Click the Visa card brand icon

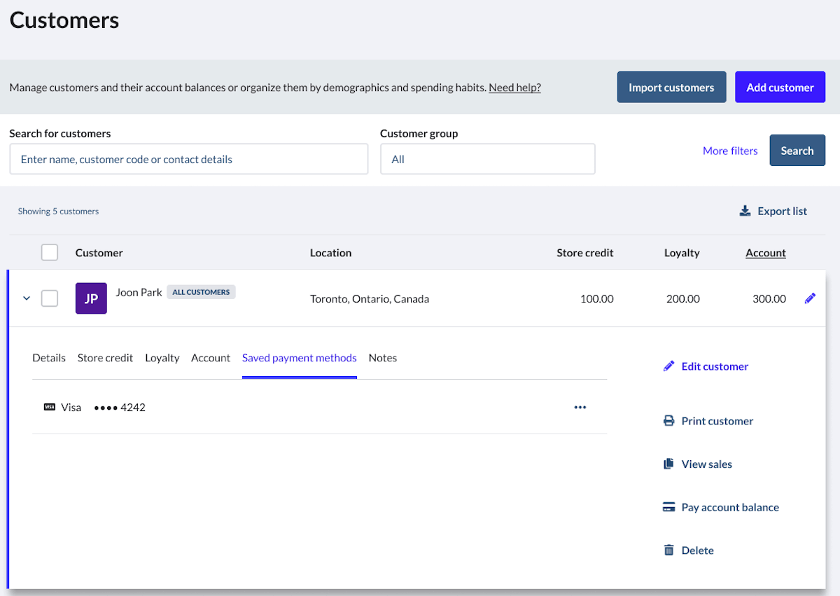click(50, 407)
